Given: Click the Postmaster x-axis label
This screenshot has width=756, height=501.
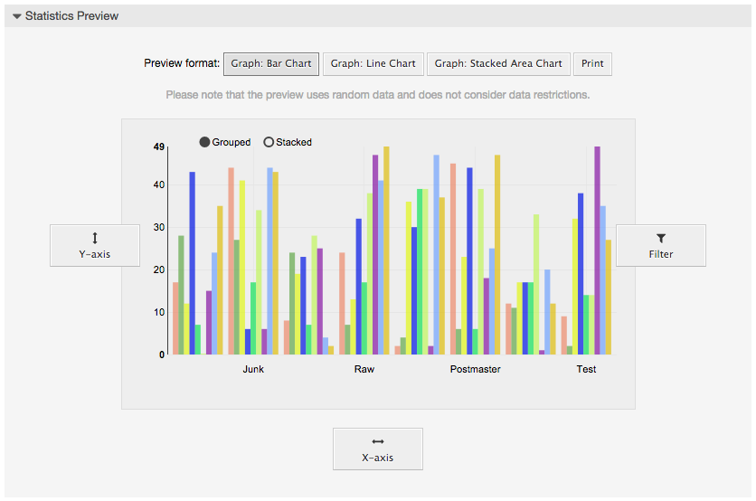Looking at the screenshot, I should click(x=476, y=369).
